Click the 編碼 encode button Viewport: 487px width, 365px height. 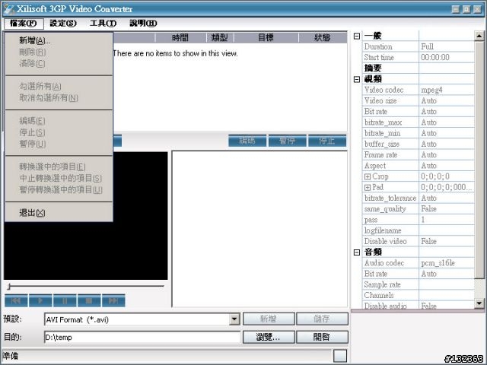(247, 141)
